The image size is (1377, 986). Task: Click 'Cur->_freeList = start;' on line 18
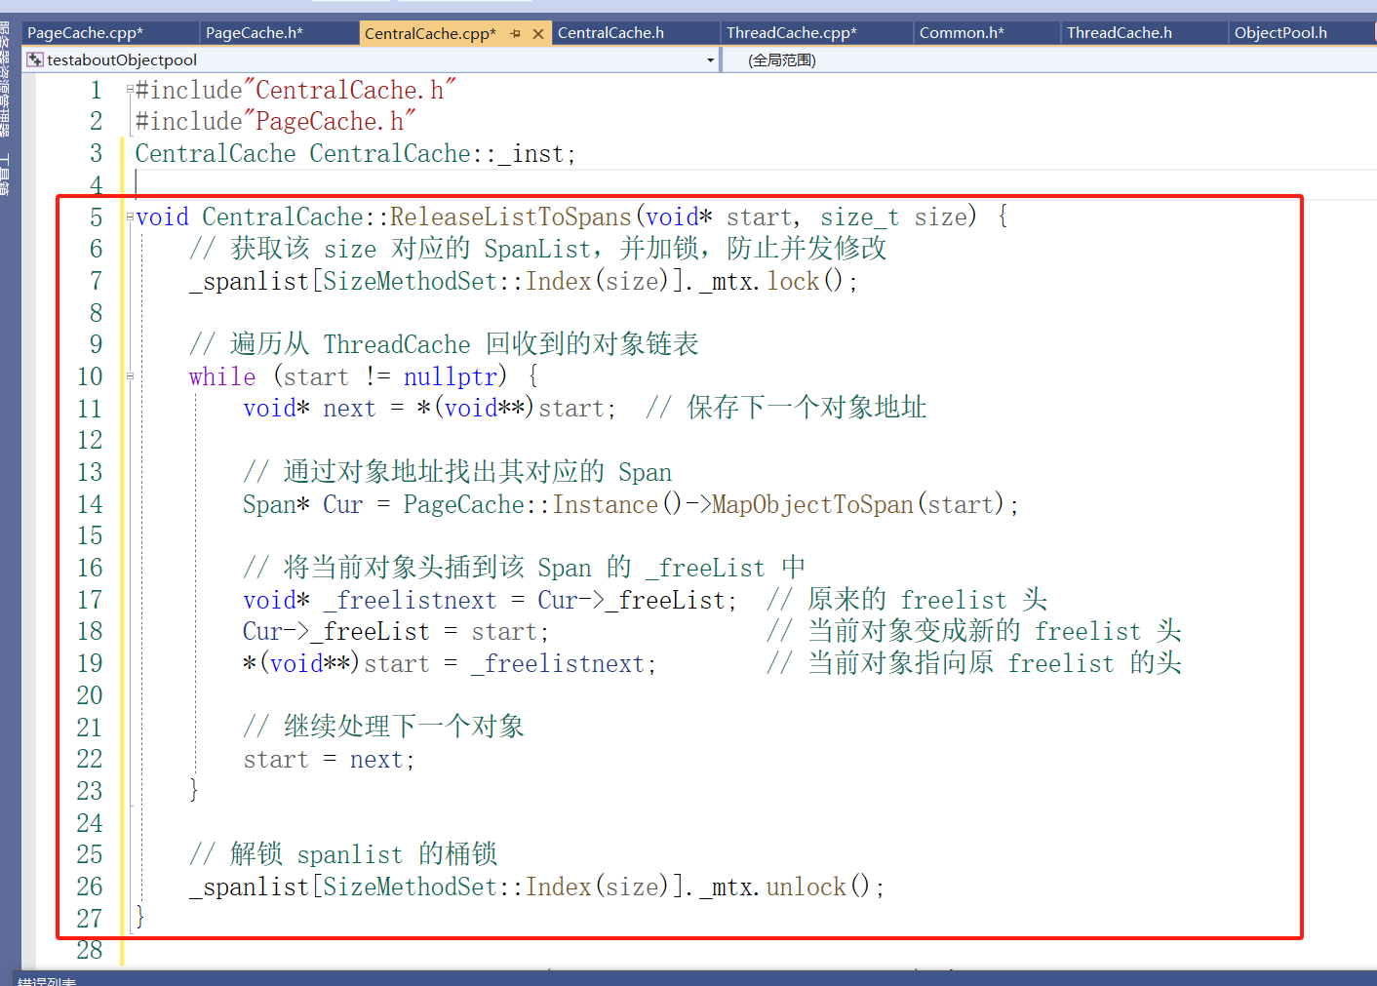[396, 632]
